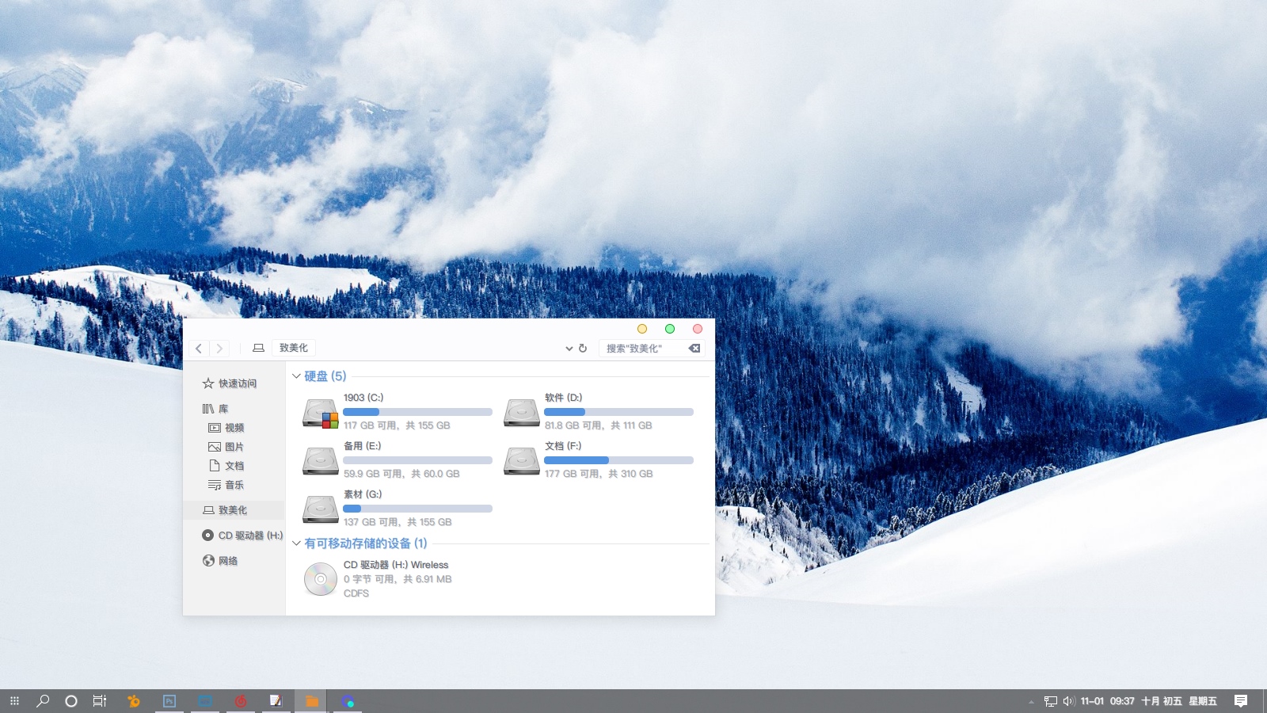Screen dimensions: 1267x713
Task: Show hidden tray icons arrow
Action: point(1031,702)
